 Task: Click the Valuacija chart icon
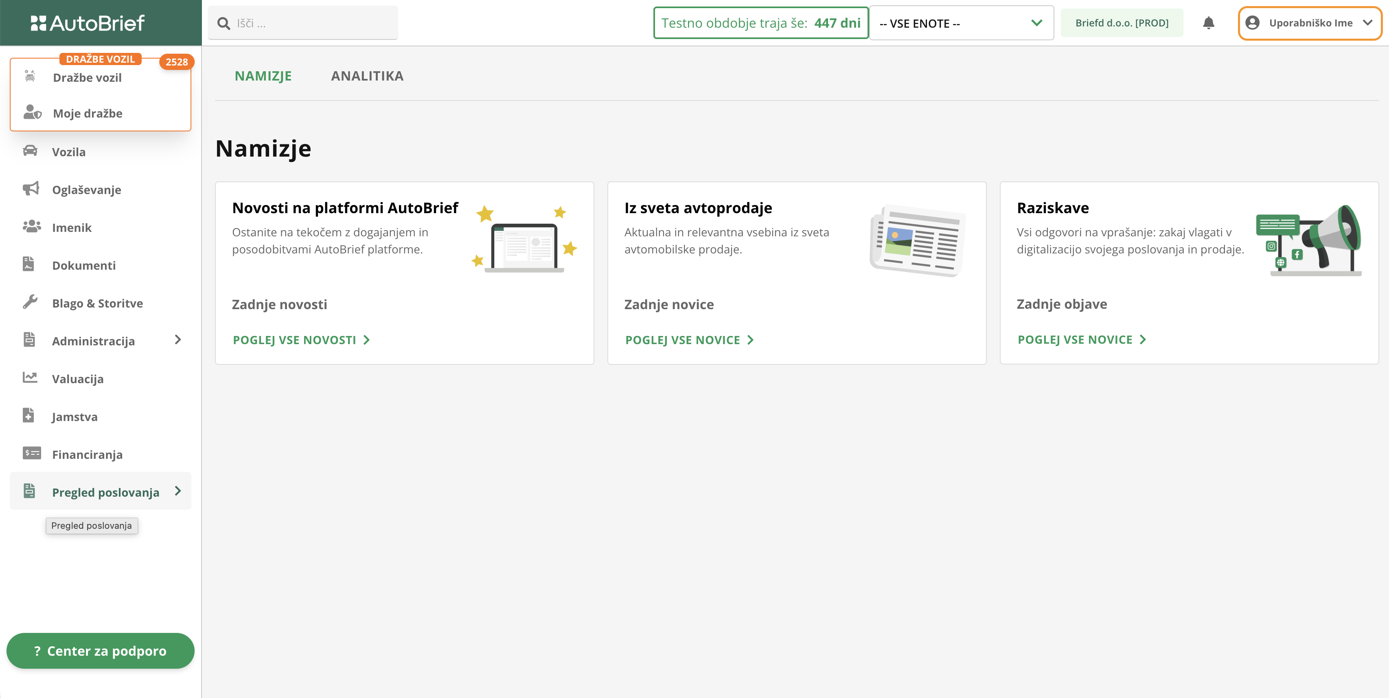[x=30, y=378]
